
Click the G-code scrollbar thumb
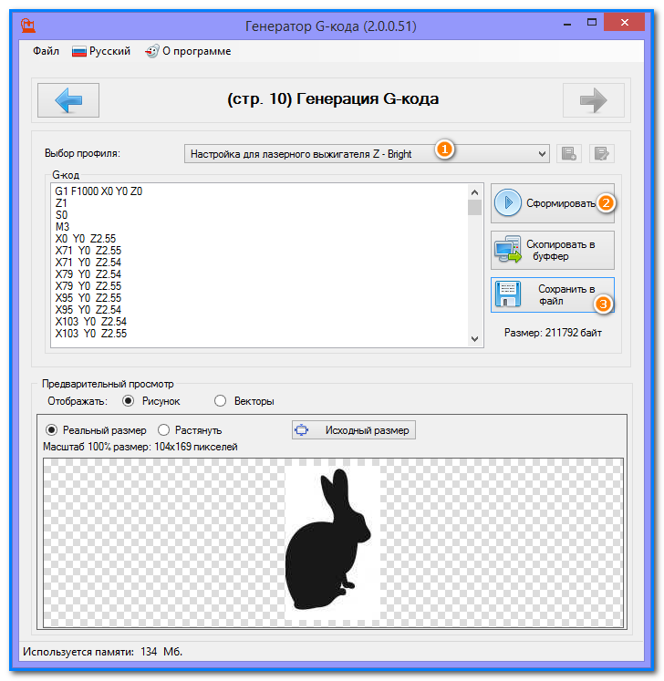(474, 208)
